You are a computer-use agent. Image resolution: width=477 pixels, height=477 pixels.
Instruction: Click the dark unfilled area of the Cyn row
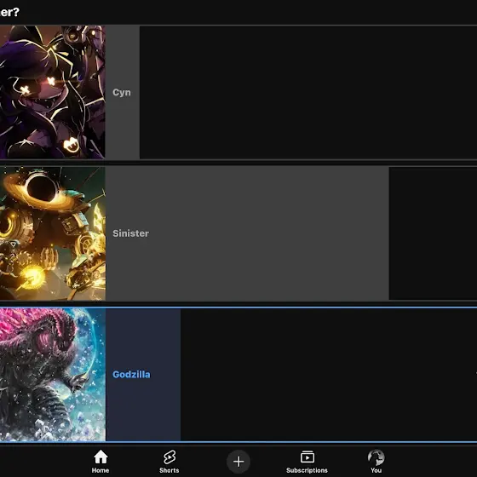308,92
